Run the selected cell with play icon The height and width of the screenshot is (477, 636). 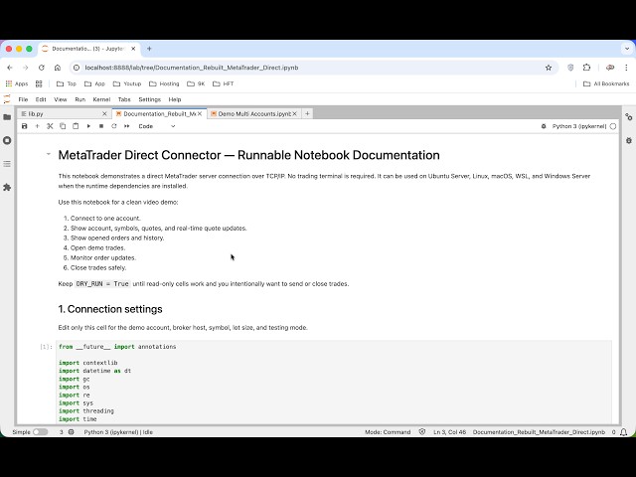pyautogui.click(x=88, y=126)
